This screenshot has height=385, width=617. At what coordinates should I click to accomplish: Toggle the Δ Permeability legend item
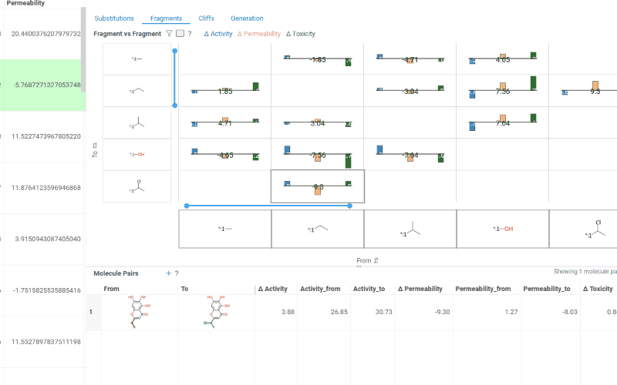(259, 34)
